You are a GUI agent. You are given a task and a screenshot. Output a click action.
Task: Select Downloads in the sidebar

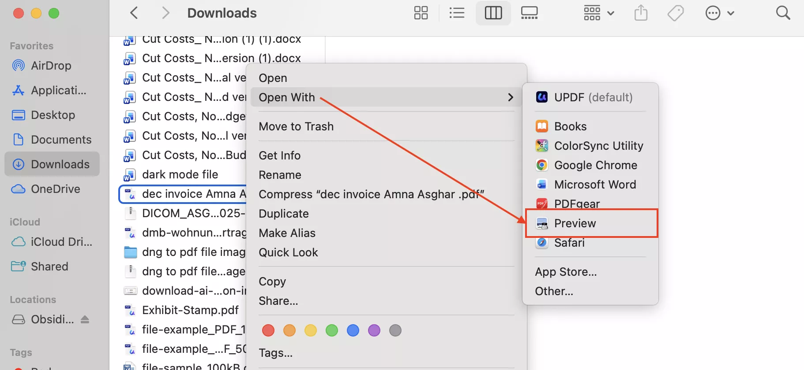[x=52, y=164]
